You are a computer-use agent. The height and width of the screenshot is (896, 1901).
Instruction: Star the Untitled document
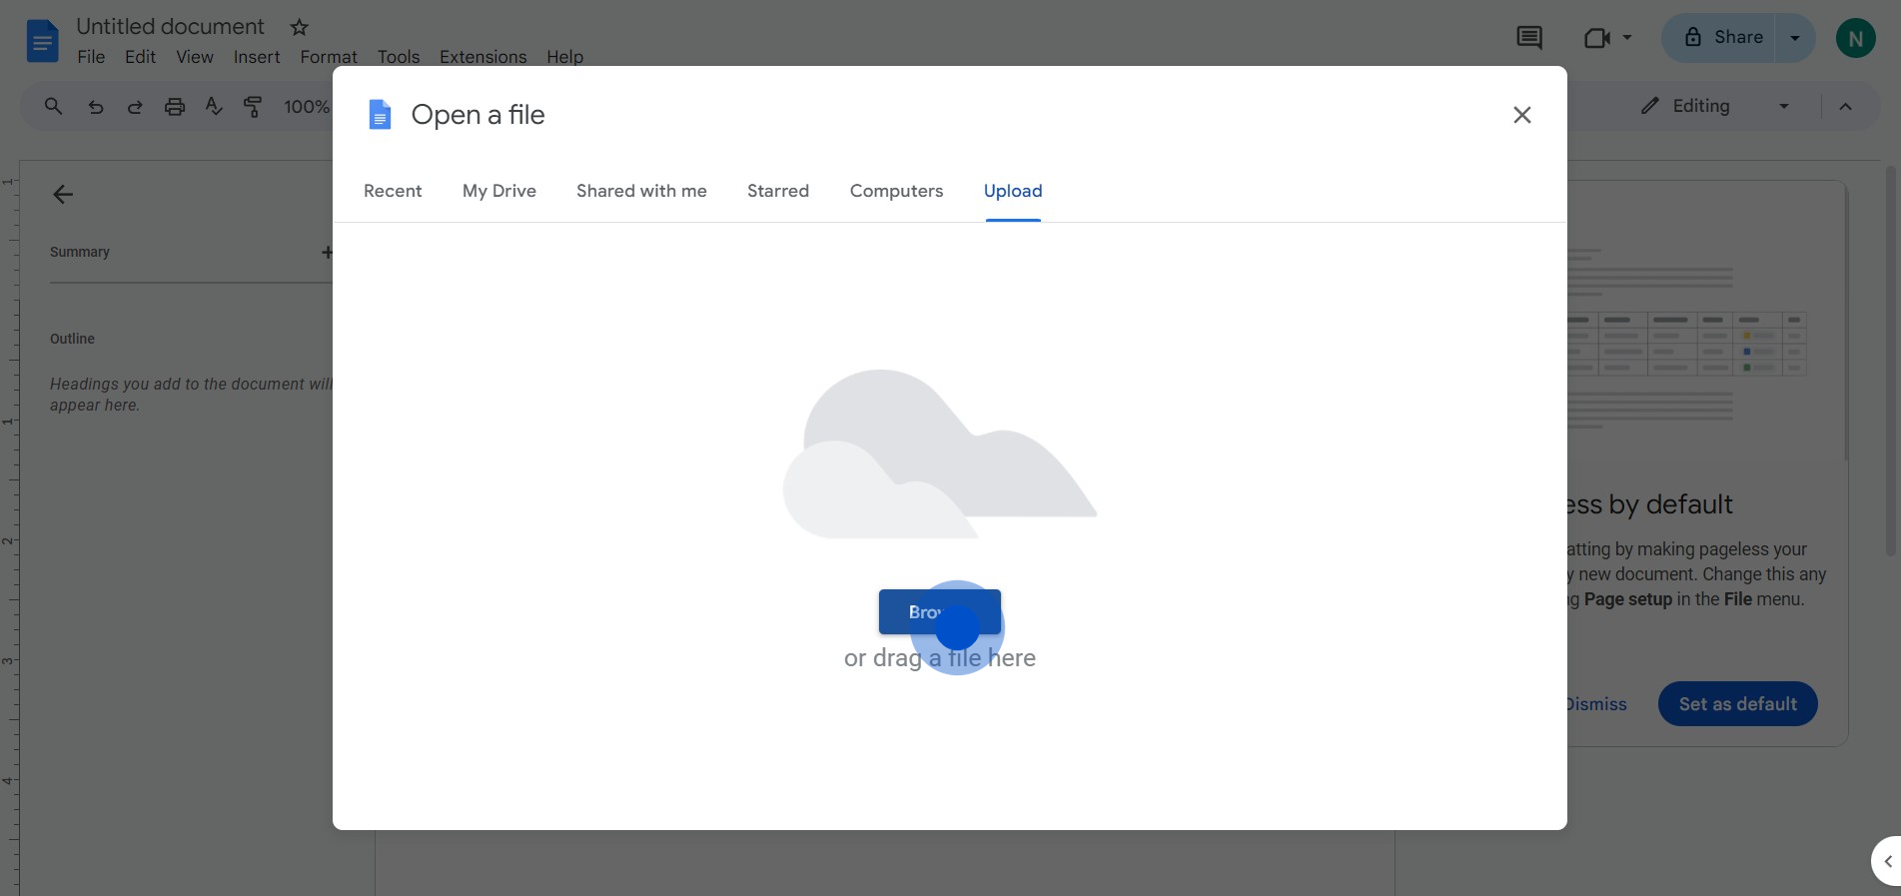click(x=299, y=27)
